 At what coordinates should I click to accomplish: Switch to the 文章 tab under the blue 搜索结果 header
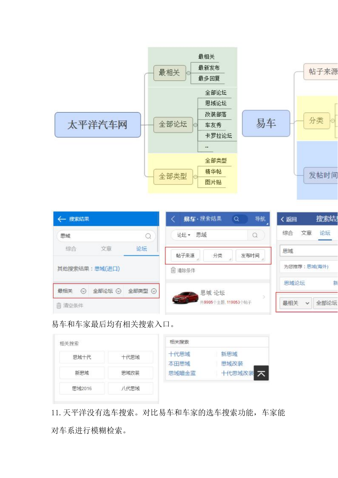coord(106,249)
